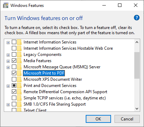Confirm changes with the OK button
This screenshot has height=127, width=144.
pyautogui.click(x=98, y=119)
